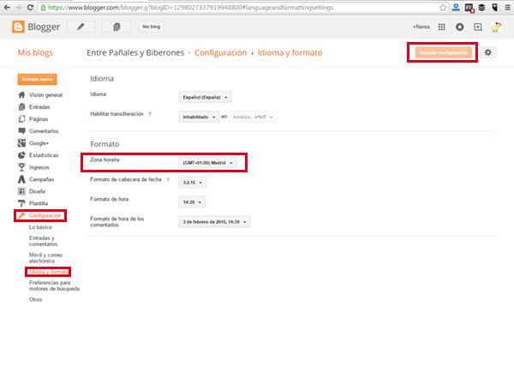The width and height of the screenshot is (514, 385).
Task: Click the Ver blog button
Action: pyautogui.click(x=151, y=27)
